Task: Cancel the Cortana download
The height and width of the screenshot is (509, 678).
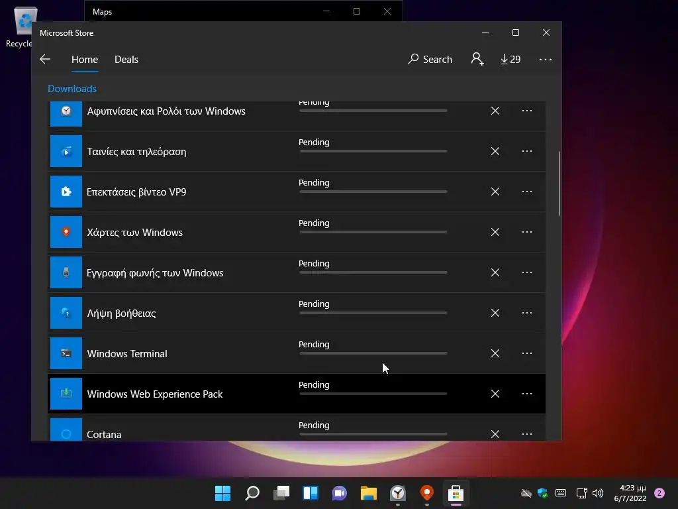Action: click(x=495, y=433)
